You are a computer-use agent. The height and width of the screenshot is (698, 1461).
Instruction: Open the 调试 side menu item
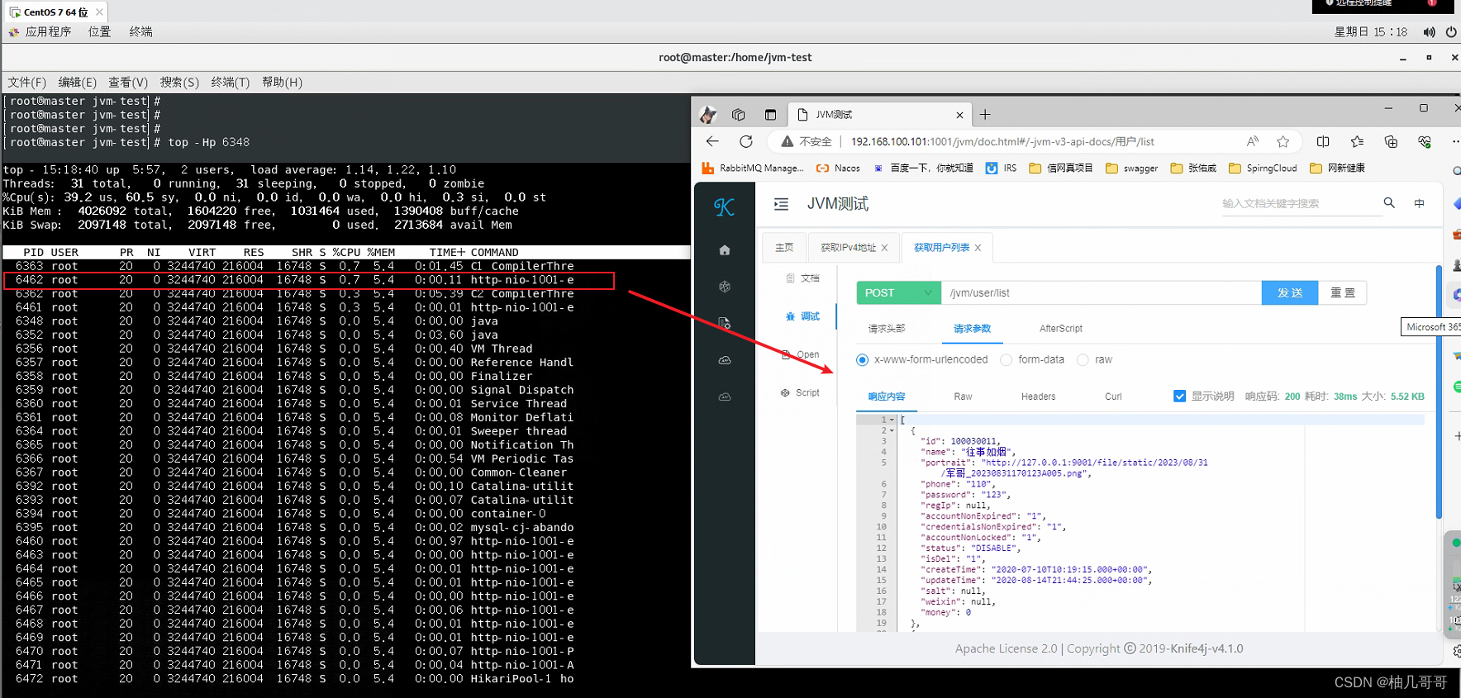point(802,316)
